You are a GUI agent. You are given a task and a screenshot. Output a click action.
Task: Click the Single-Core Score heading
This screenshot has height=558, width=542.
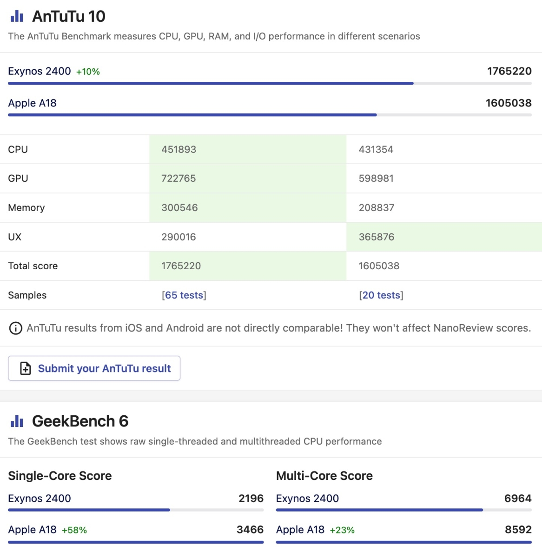[x=60, y=476]
